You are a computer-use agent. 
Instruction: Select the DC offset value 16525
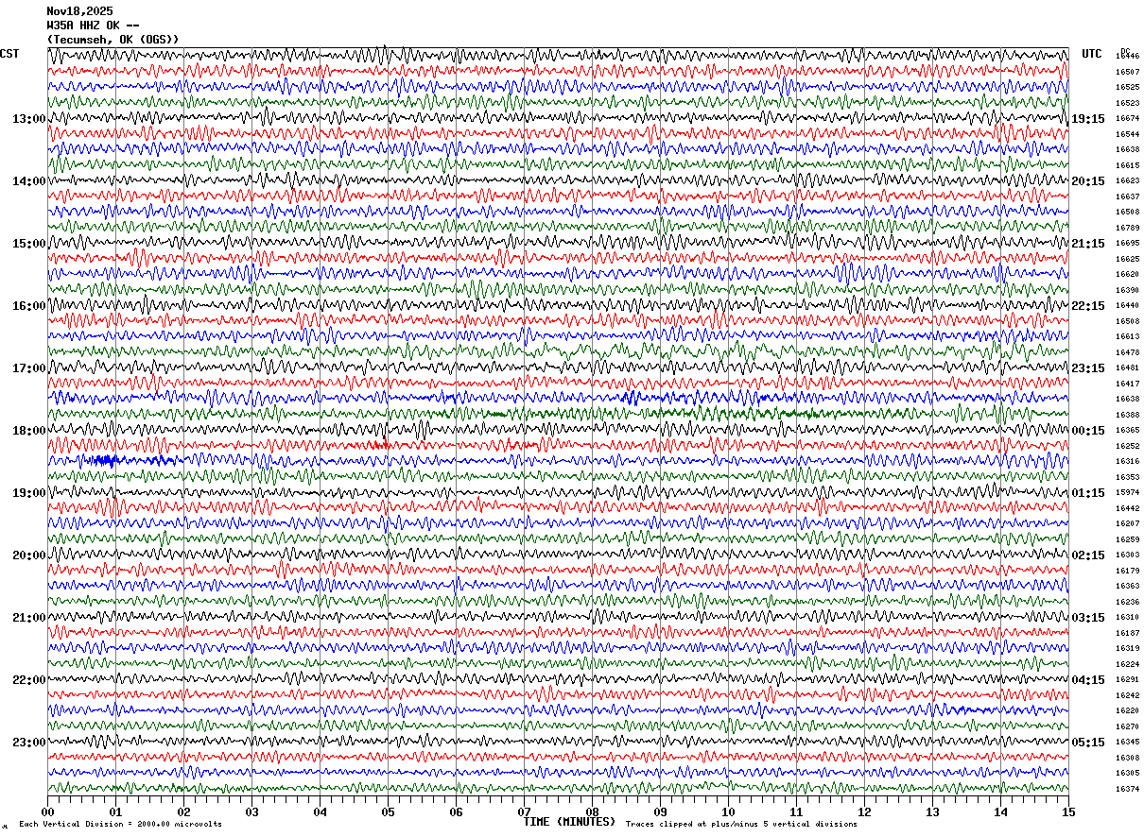coord(1127,88)
